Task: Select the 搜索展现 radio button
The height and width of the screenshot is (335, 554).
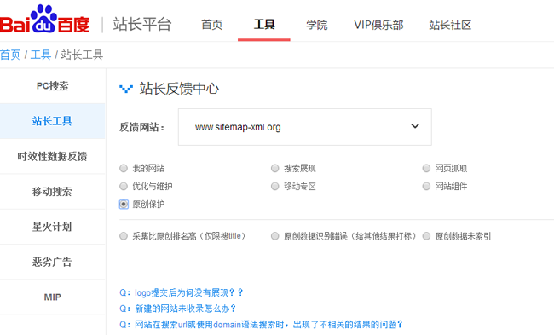Action: click(275, 168)
